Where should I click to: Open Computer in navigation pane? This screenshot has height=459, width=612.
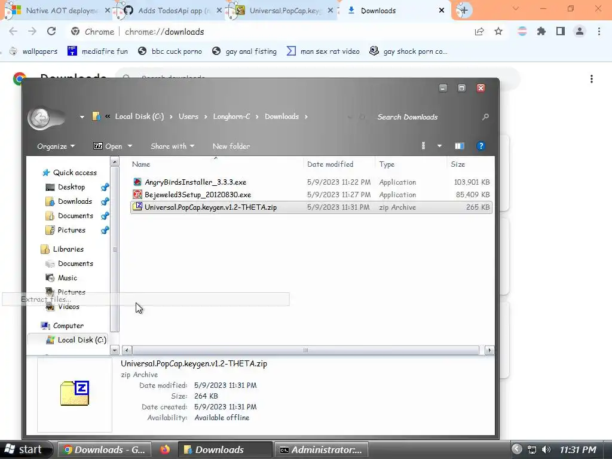coord(68,326)
